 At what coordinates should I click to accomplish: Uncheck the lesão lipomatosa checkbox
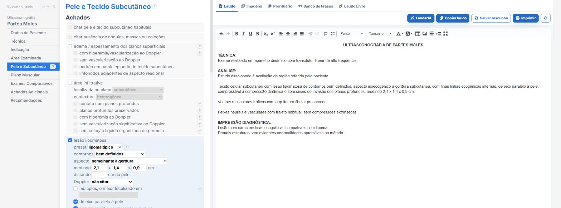point(70,140)
